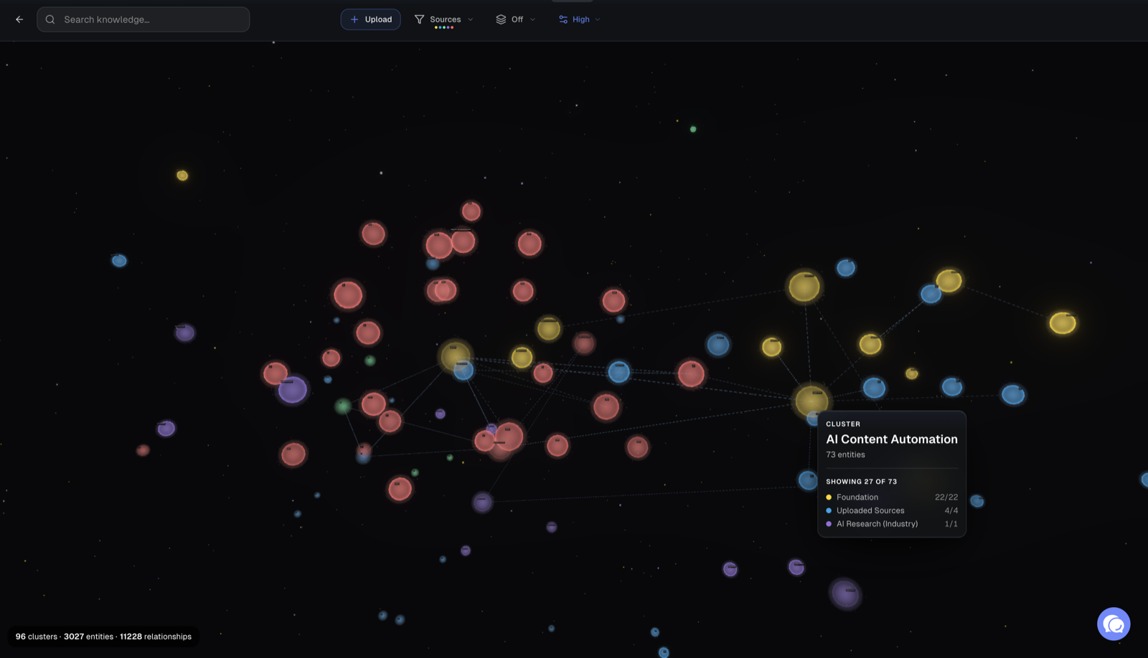The height and width of the screenshot is (658, 1148).
Task: Click the '96 clusters' status text
Action: pos(37,636)
